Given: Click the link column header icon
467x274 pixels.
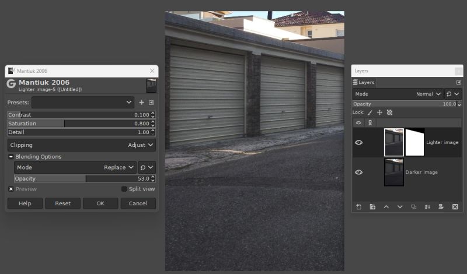Looking at the screenshot, I should 370,122.
